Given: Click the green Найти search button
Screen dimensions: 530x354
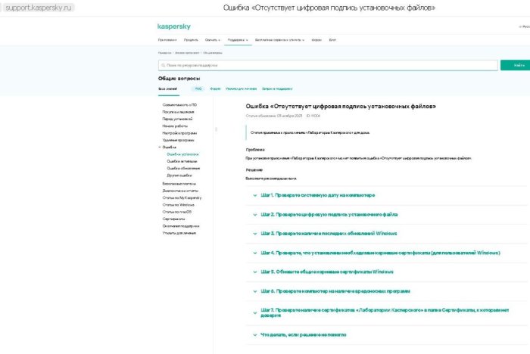Looking at the screenshot, I should [x=515, y=65].
